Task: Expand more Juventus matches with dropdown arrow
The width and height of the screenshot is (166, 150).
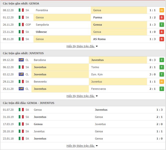Action: coord(97,96)
